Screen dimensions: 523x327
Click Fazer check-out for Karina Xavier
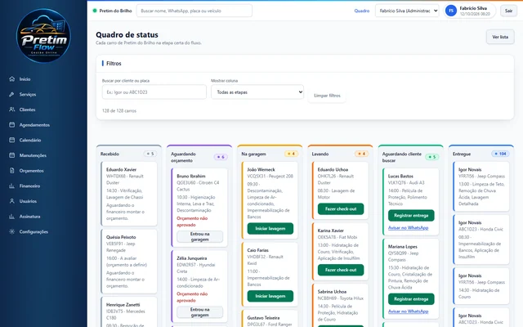[x=341, y=270]
